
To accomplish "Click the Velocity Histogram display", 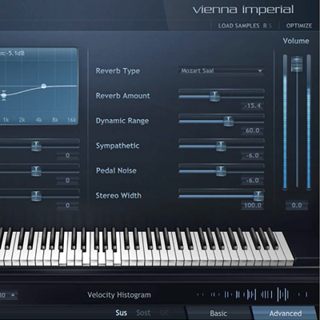I will click(252, 294).
